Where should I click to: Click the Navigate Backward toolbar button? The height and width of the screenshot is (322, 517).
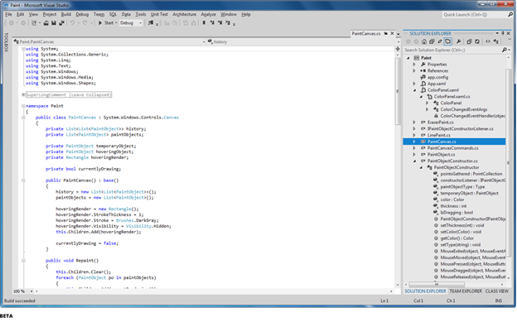(12, 23)
